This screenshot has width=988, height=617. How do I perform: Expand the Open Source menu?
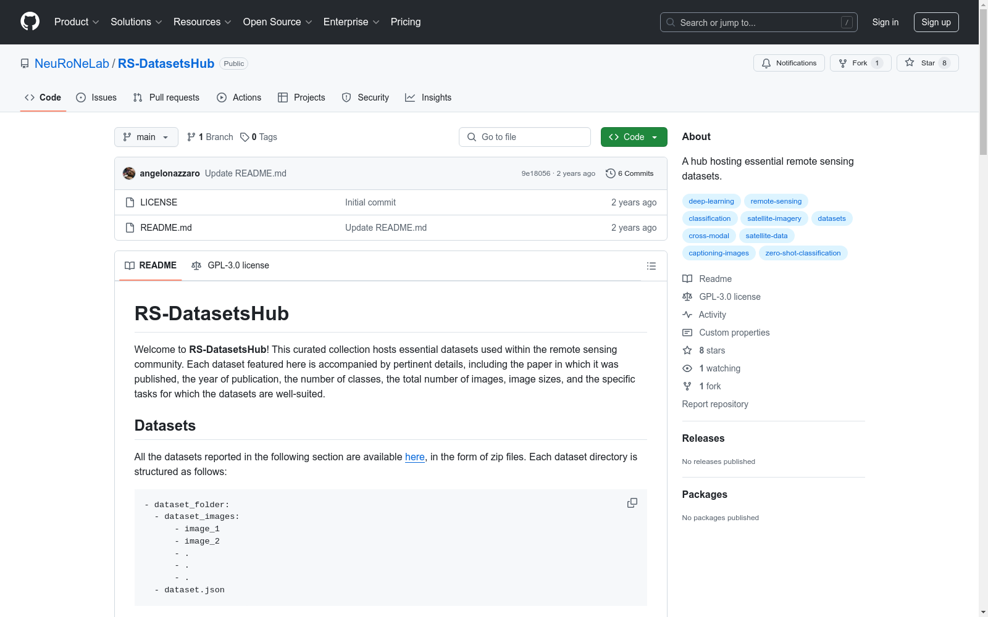tap(278, 22)
